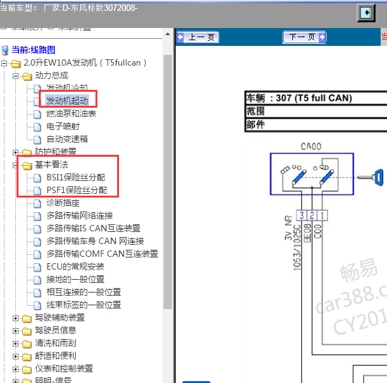This screenshot has height=383, width=387.
Task: Go to next page with 下一页 button
Action: (x=304, y=38)
